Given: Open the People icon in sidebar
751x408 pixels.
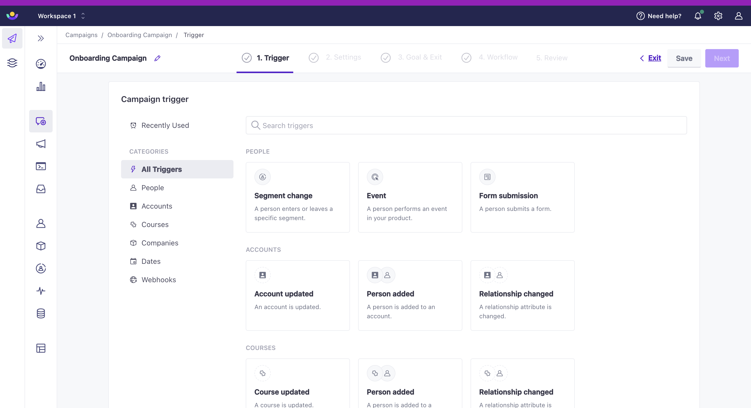Looking at the screenshot, I should (41, 223).
